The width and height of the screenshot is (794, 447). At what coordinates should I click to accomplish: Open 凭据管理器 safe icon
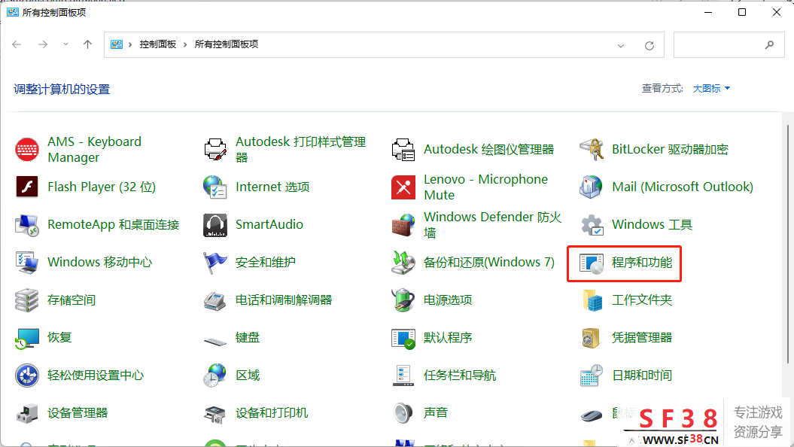pos(591,338)
